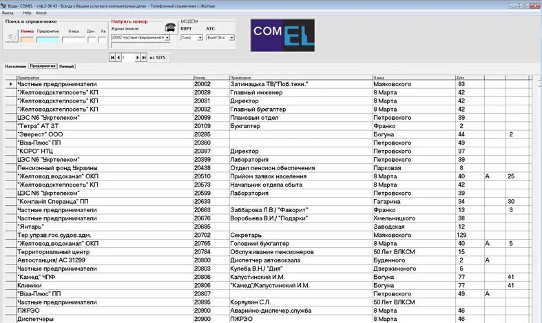This screenshot has height=323, width=542.
Task: Click the Отдел пенсион.обеспечения cell
Action: coord(301,168)
